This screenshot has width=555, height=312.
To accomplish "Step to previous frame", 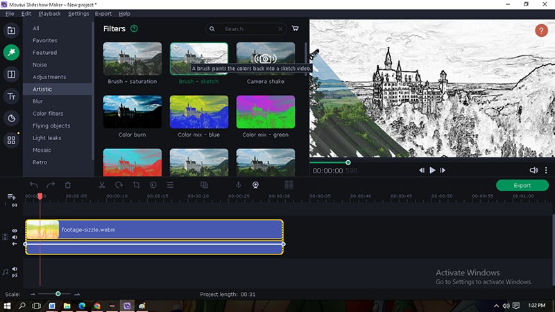I will coord(422,171).
